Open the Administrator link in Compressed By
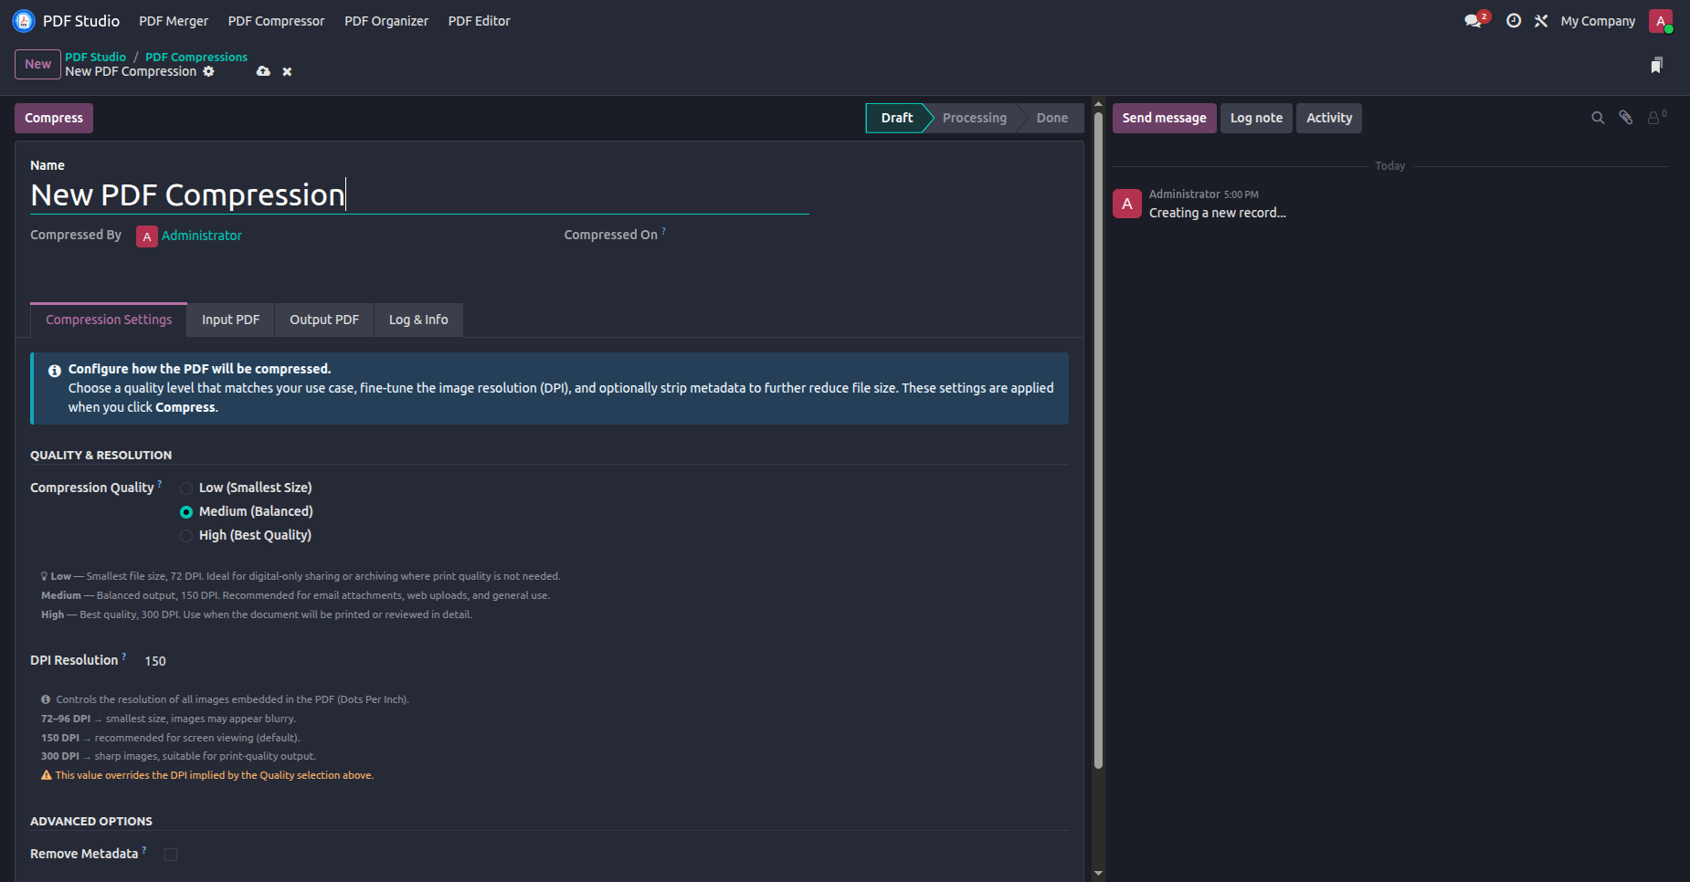Screen dimensions: 1690x882 (202, 236)
